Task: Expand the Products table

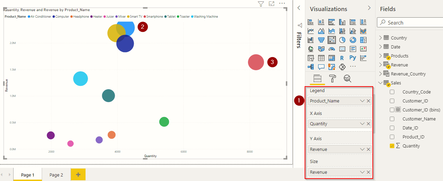Action: (x=380, y=56)
